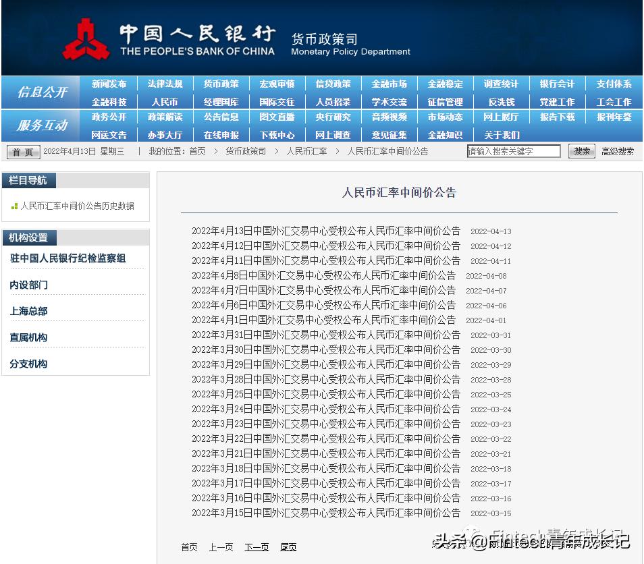Go to the next page via 下一页
Image resolution: width=644 pixels, height=564 pixels.
click(257, 547)
